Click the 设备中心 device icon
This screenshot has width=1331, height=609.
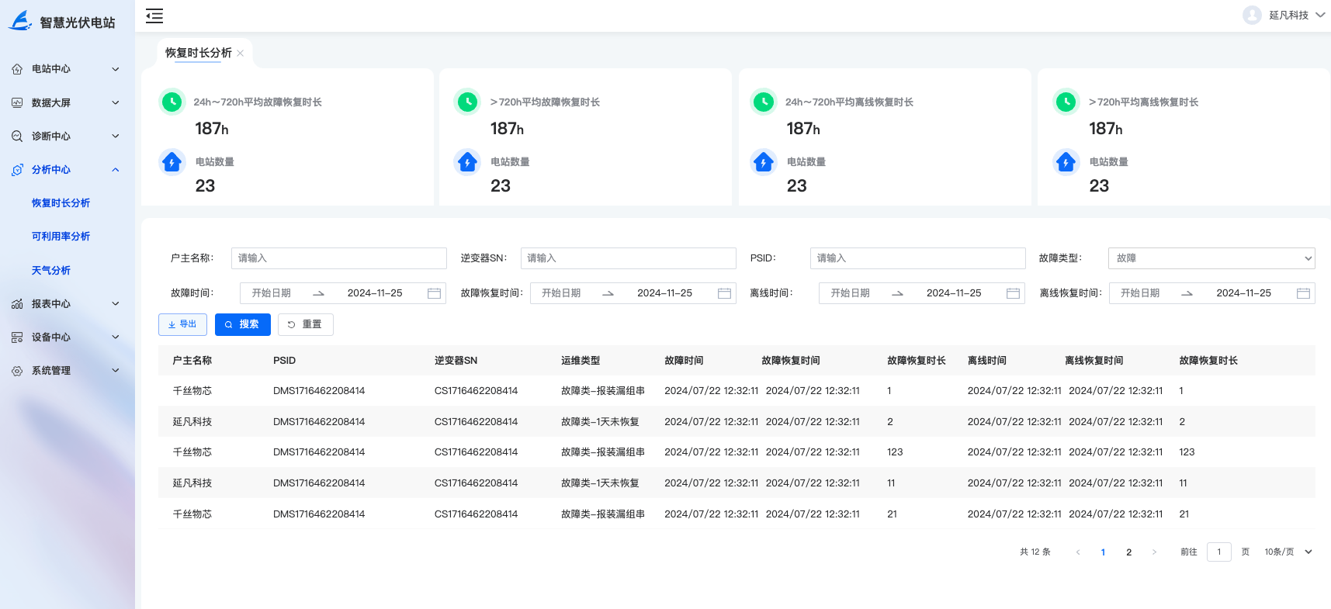click(17, 337)
